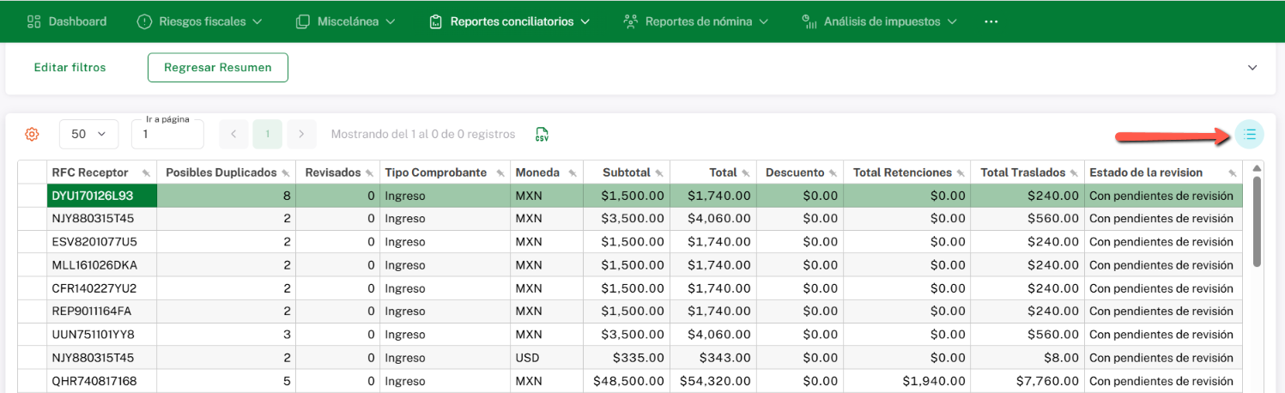Open the list view icon at top right

1250,134
